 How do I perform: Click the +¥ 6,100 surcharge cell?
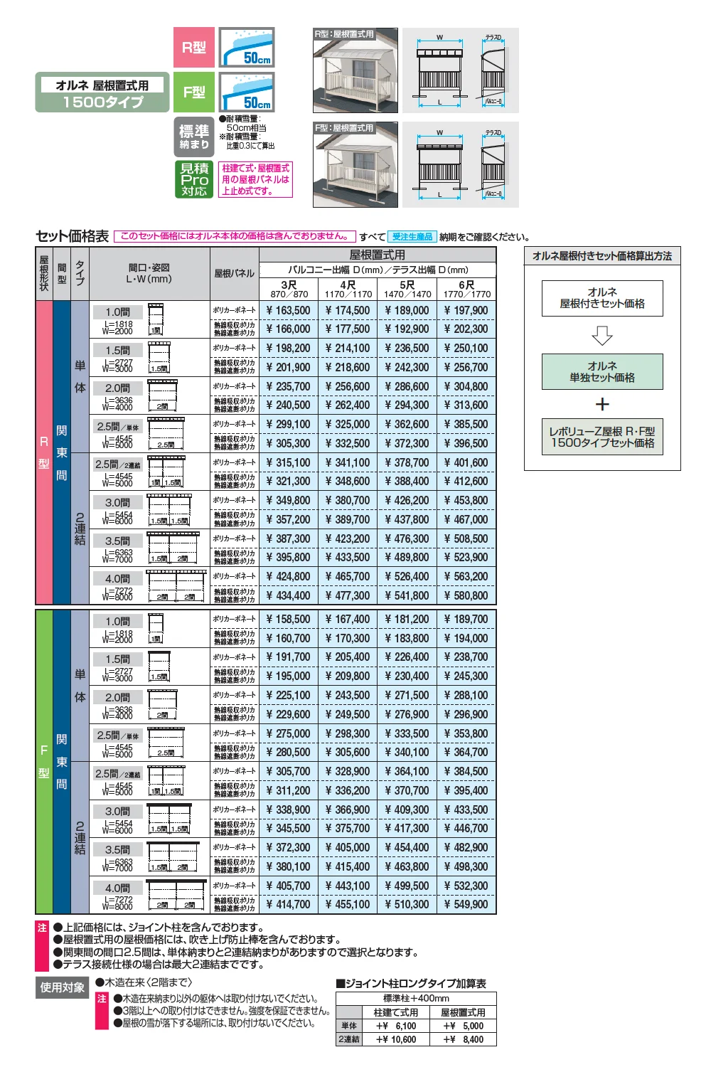click(x=396, y=1026)
